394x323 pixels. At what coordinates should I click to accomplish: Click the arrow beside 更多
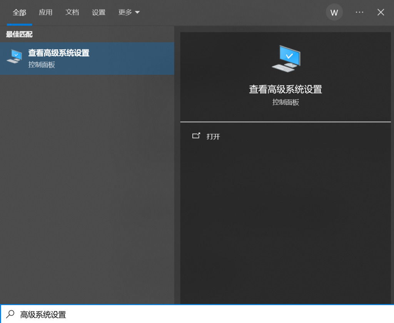(137, 13)
